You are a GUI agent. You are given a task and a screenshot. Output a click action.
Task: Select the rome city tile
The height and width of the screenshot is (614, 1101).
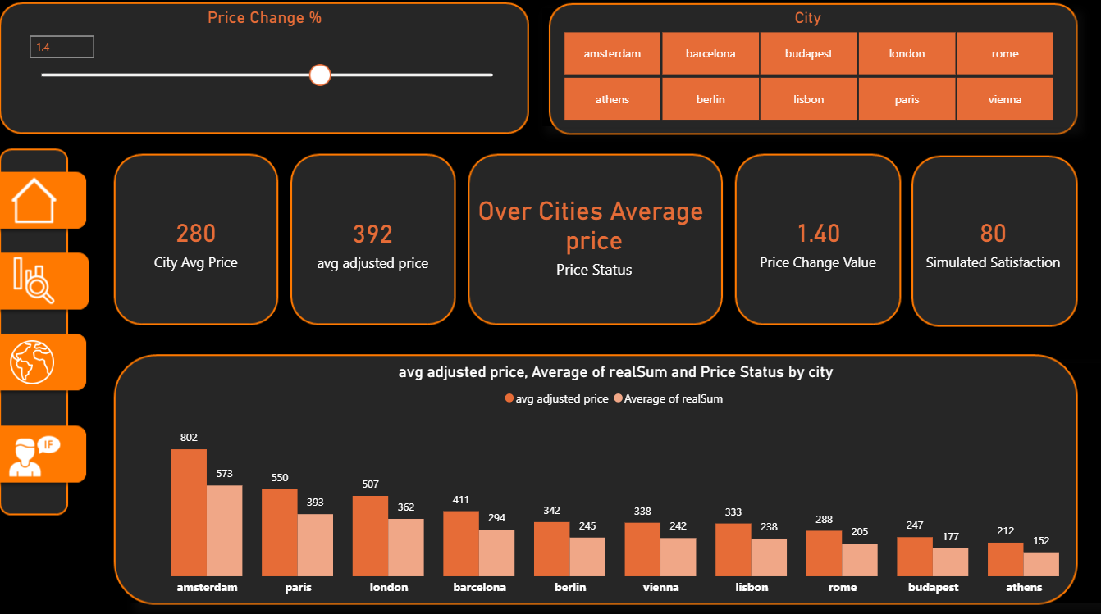point(1005,54)
